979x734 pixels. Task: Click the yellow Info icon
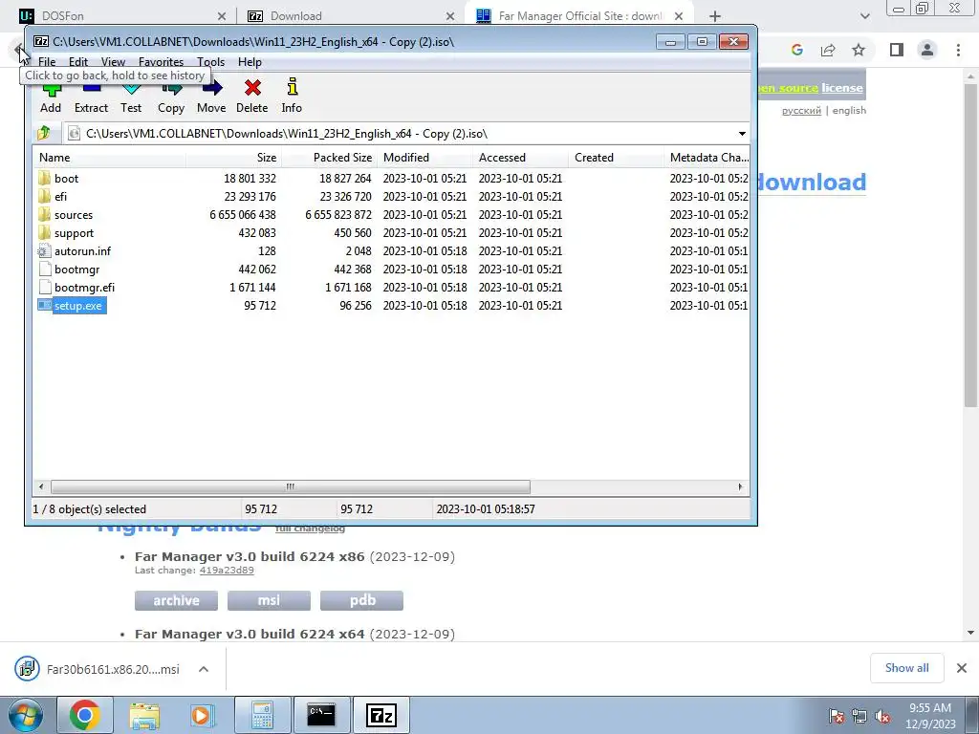[292, 87]
